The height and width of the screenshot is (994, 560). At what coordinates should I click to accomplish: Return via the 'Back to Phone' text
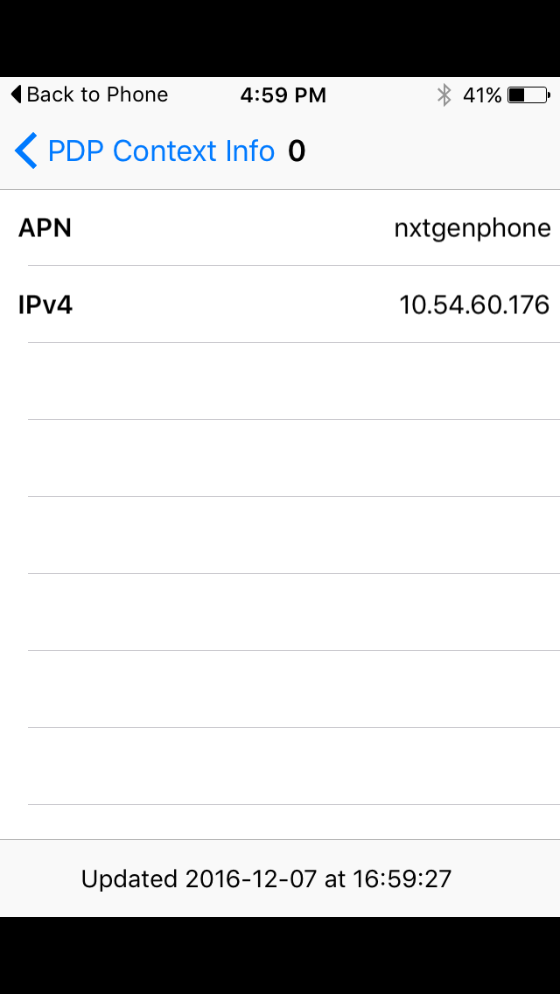click(x=97, y=94)
